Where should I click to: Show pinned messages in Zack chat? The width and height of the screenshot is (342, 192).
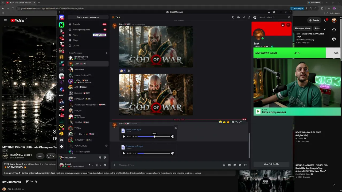(244, 17)
